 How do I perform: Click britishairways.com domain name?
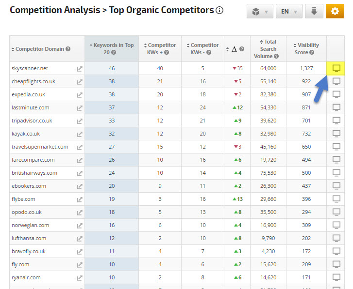click(34, 173)
